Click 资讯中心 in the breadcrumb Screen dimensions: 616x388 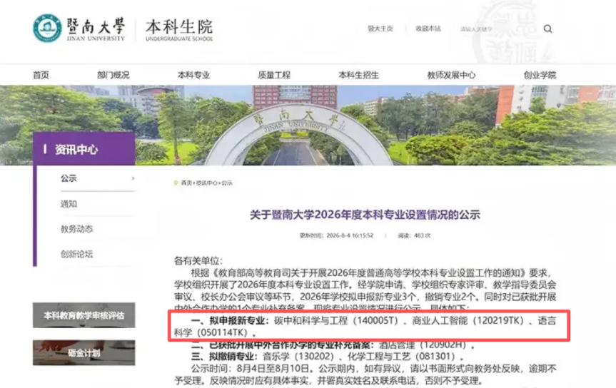pos(207,183)
